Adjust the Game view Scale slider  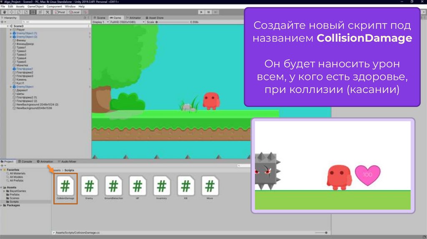[x=172, y=22]
